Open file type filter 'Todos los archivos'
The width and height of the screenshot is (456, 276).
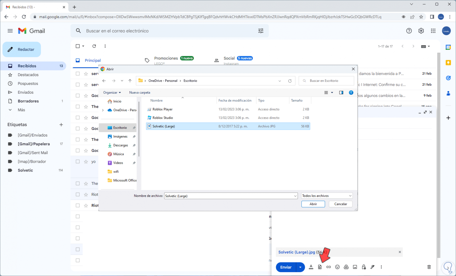coord(327,196)
